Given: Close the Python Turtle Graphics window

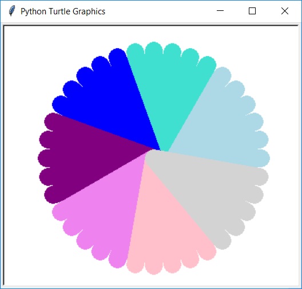Looking at the screenshot, I should (x=285, y=11).
